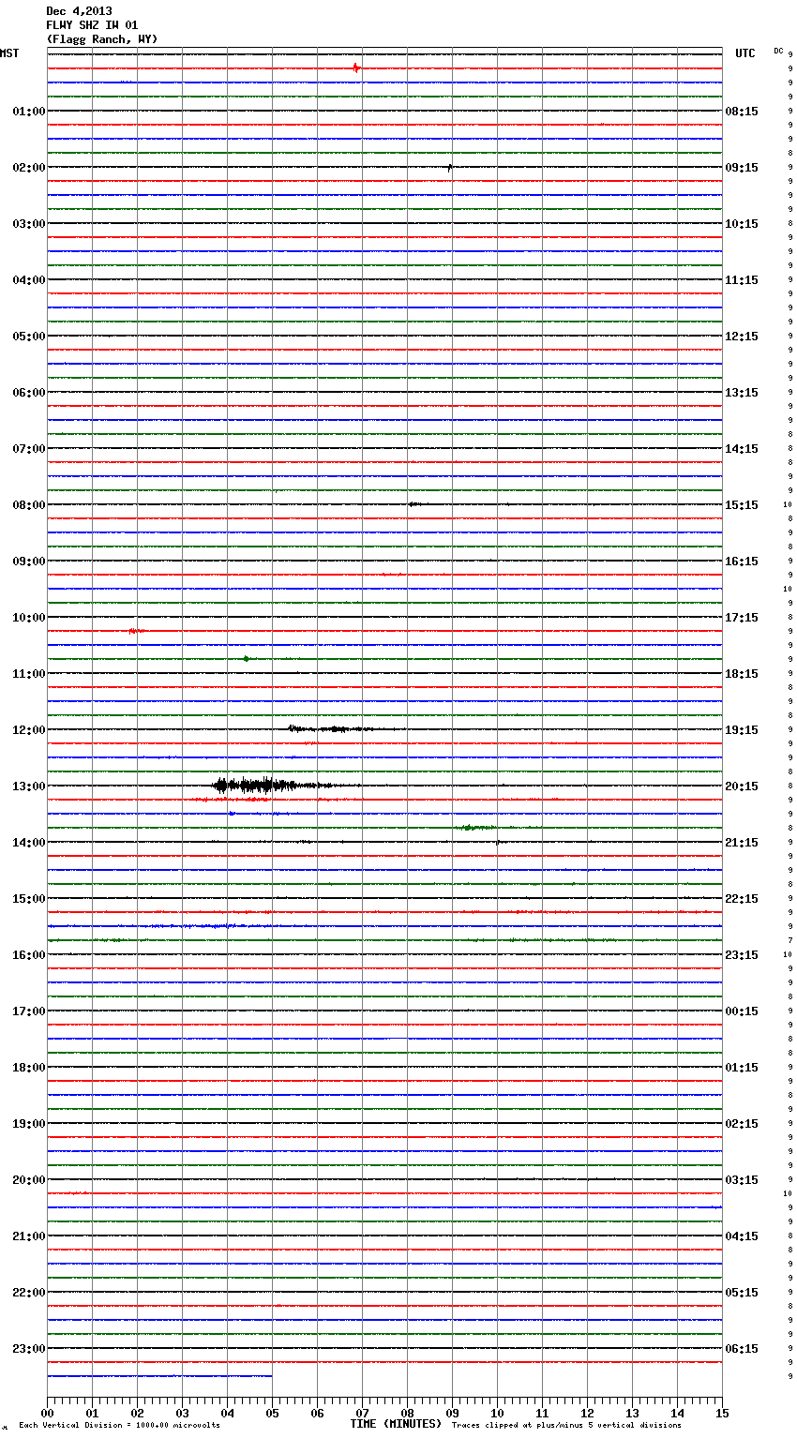
Task: Click the 'TIME (MINUTES)' axis title
Action: [x=396, y=1424]
